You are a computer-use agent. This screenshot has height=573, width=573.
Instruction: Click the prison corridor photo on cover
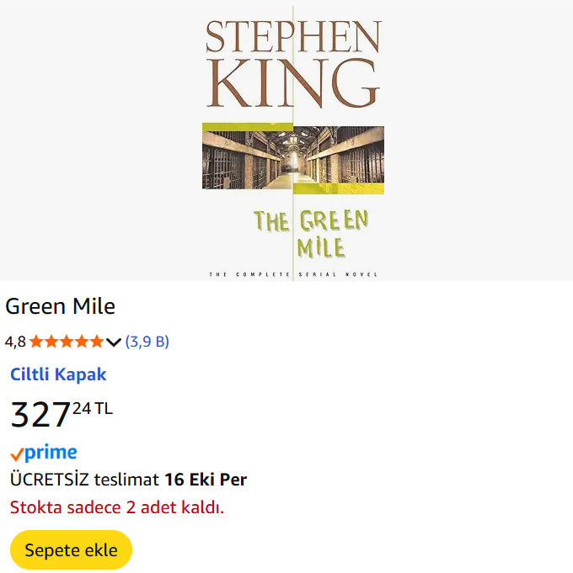pyautogui.click(x=293, y=158)
